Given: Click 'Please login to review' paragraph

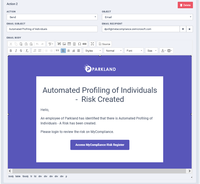Looking at the screenshot, I should click(77, 132).
